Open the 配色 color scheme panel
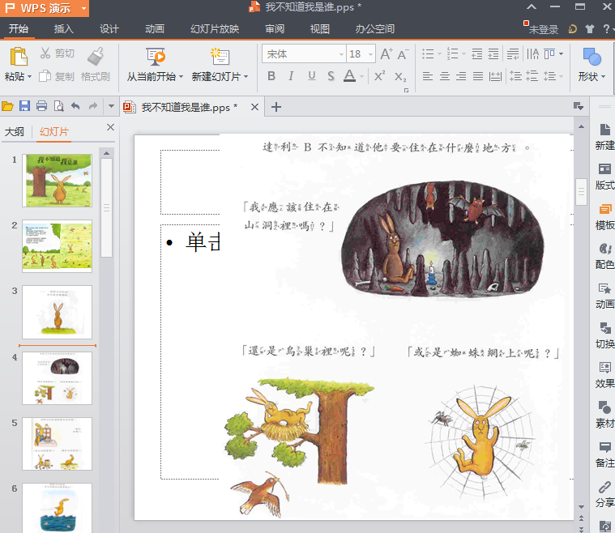615x533 pixels. 604,256
